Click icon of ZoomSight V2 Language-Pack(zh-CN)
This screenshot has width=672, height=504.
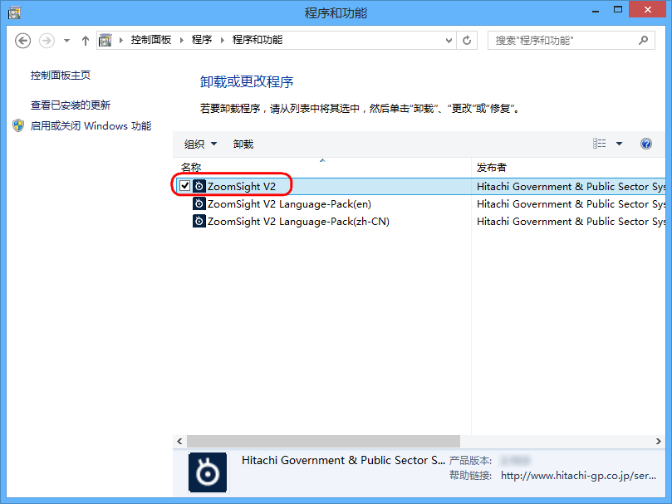click(199, 221)
